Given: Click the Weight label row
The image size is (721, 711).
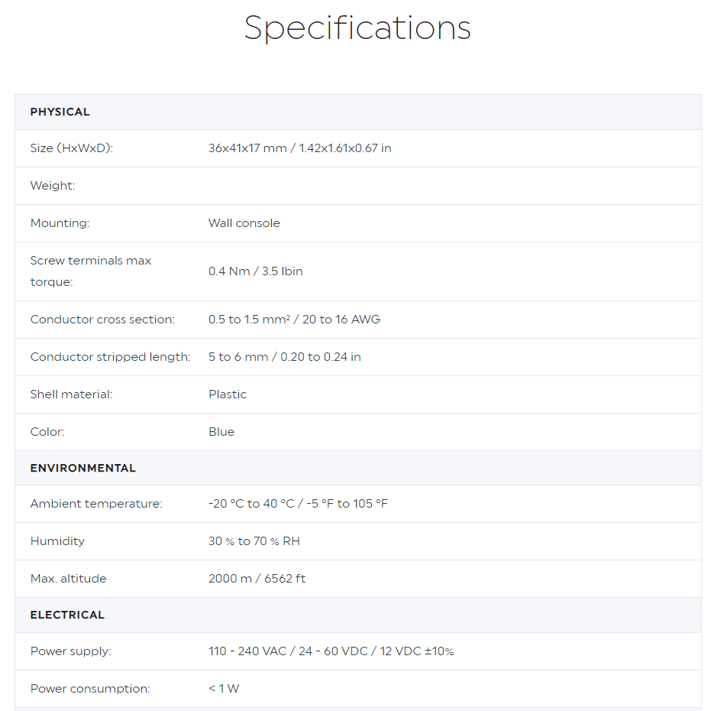Looking at the screenshot, I should tap(358, 186).
